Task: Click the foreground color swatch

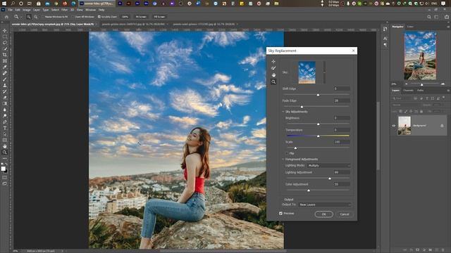Action: (x=3, y=169)
